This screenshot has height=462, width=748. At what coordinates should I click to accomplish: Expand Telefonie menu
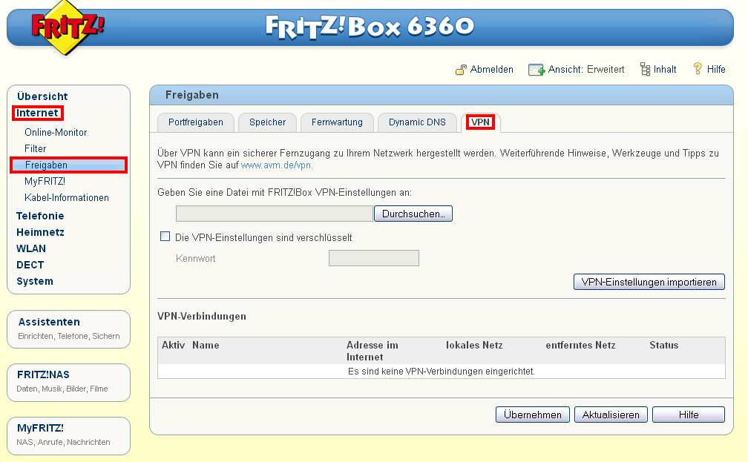(x=40, y=216)
